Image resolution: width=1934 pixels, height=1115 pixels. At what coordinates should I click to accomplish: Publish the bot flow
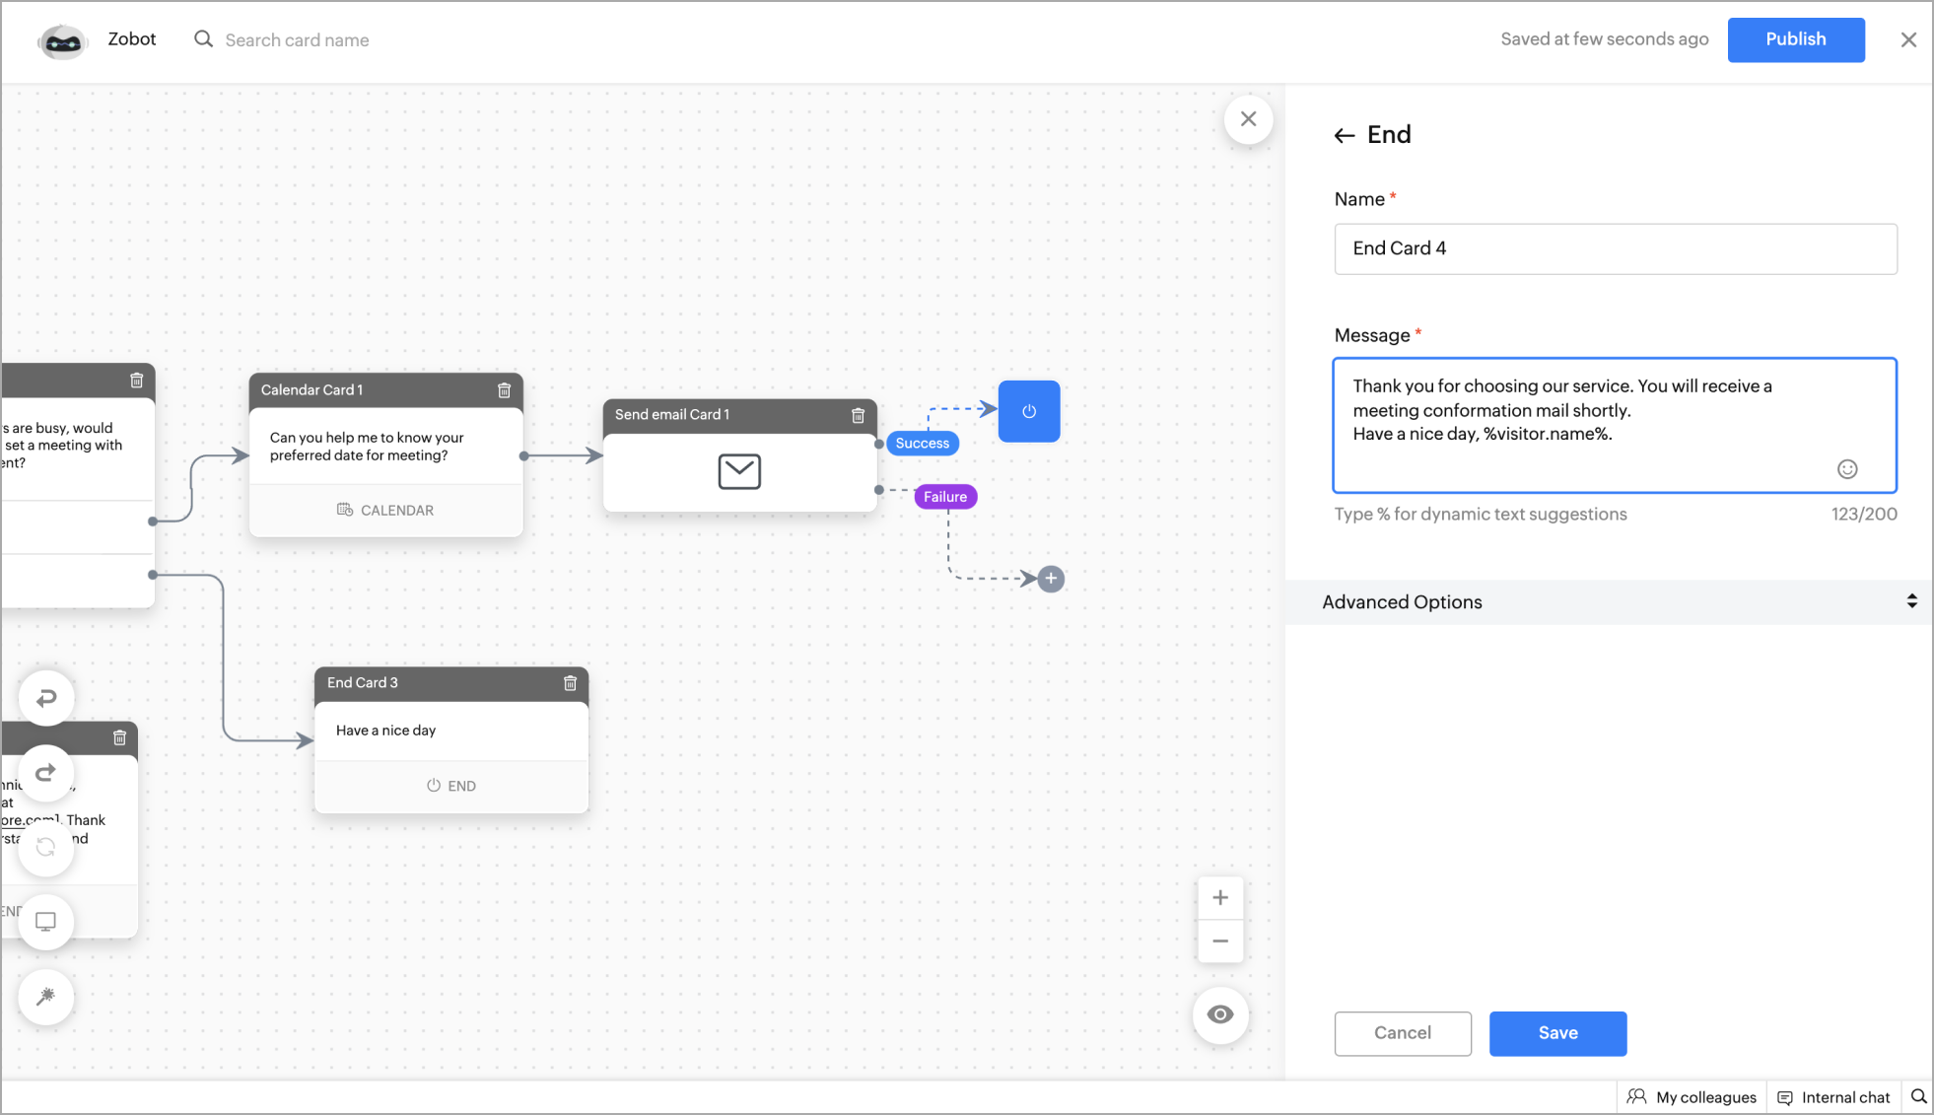1796,39
